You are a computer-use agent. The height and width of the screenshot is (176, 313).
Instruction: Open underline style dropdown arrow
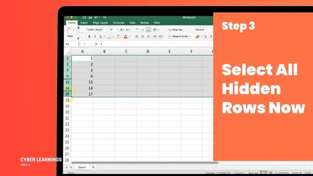tap(104, 36)
